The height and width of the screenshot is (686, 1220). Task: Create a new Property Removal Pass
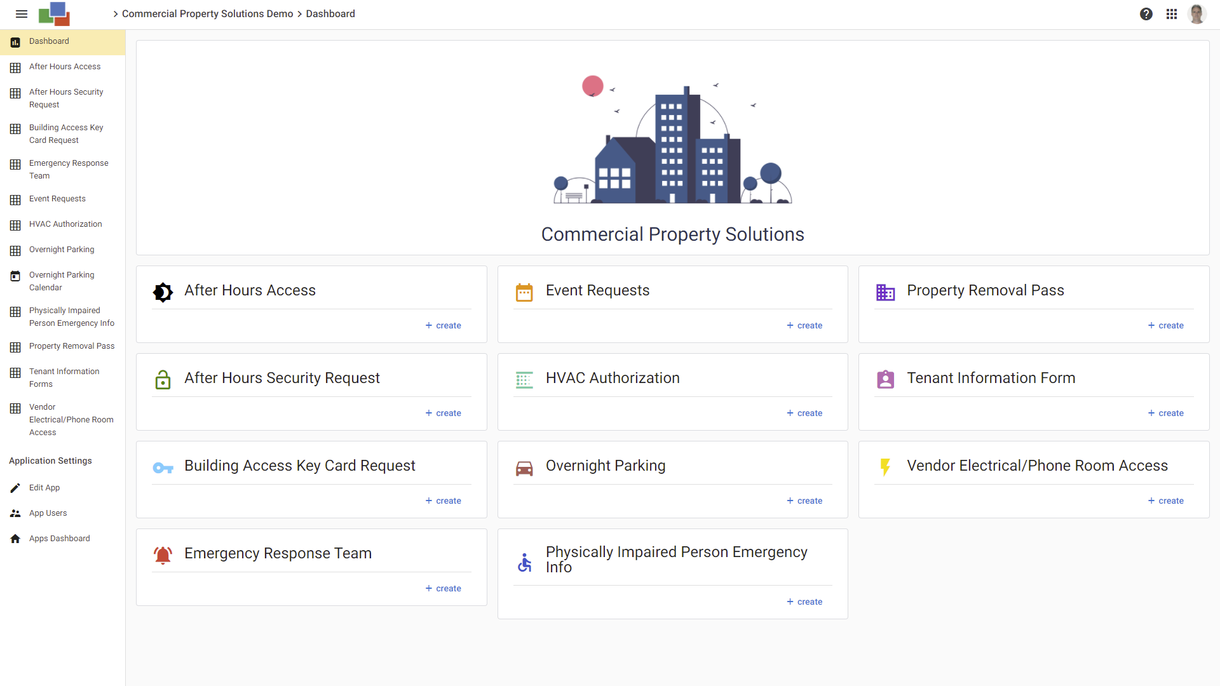(1165, 325)
